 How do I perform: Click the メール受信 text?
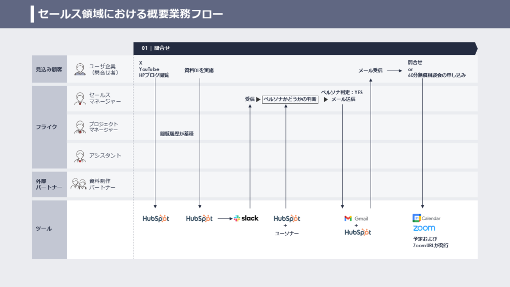[370, 71]
